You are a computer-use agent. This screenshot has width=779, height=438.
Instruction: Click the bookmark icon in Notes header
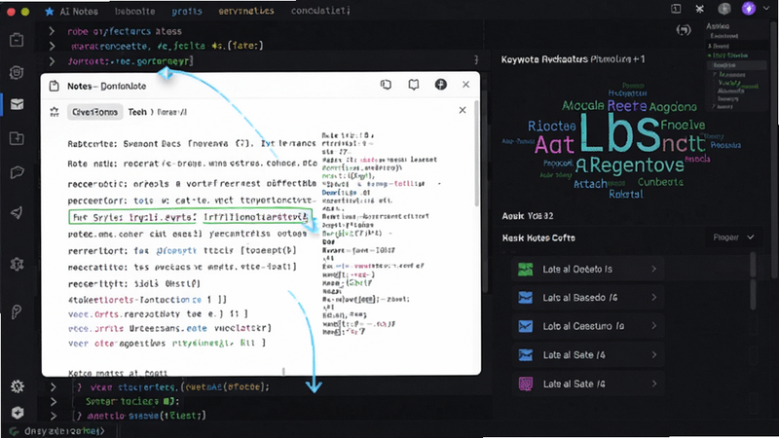point(413,85)
